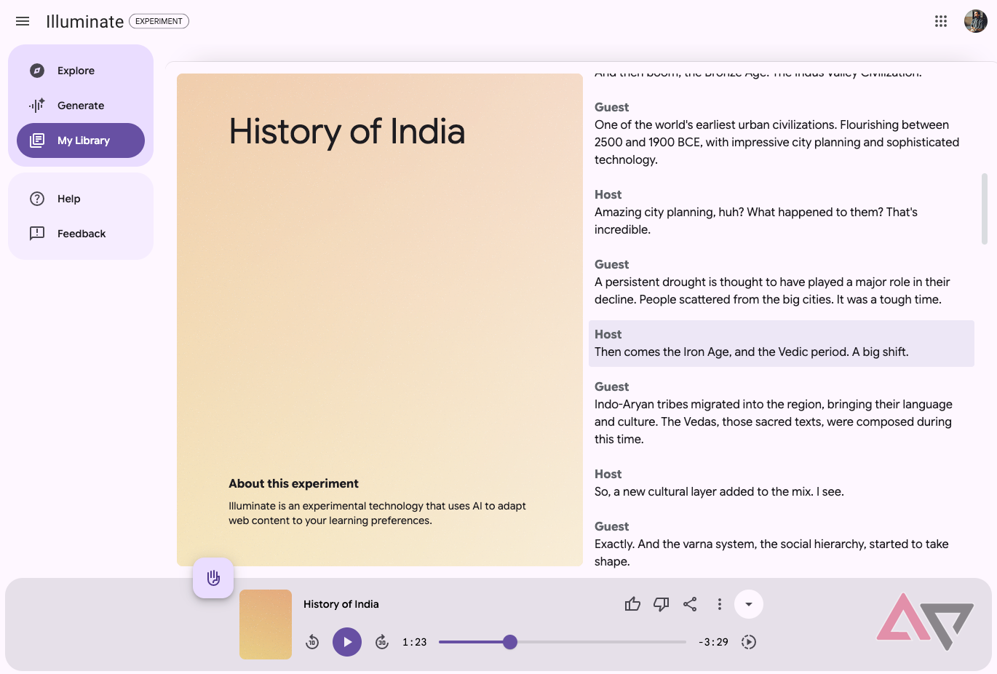
Task: Click the 'A persistent drought' transcript line
Action: click(782, 282)
